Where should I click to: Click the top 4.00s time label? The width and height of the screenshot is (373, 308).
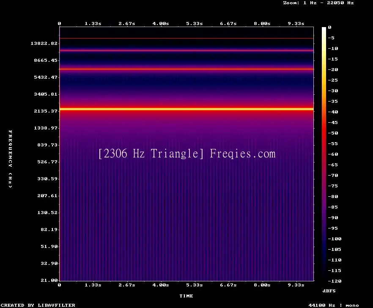pos(161,24)
